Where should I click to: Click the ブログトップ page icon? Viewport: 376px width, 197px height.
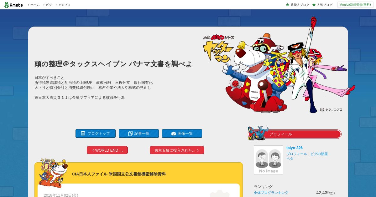click(83, 134)
